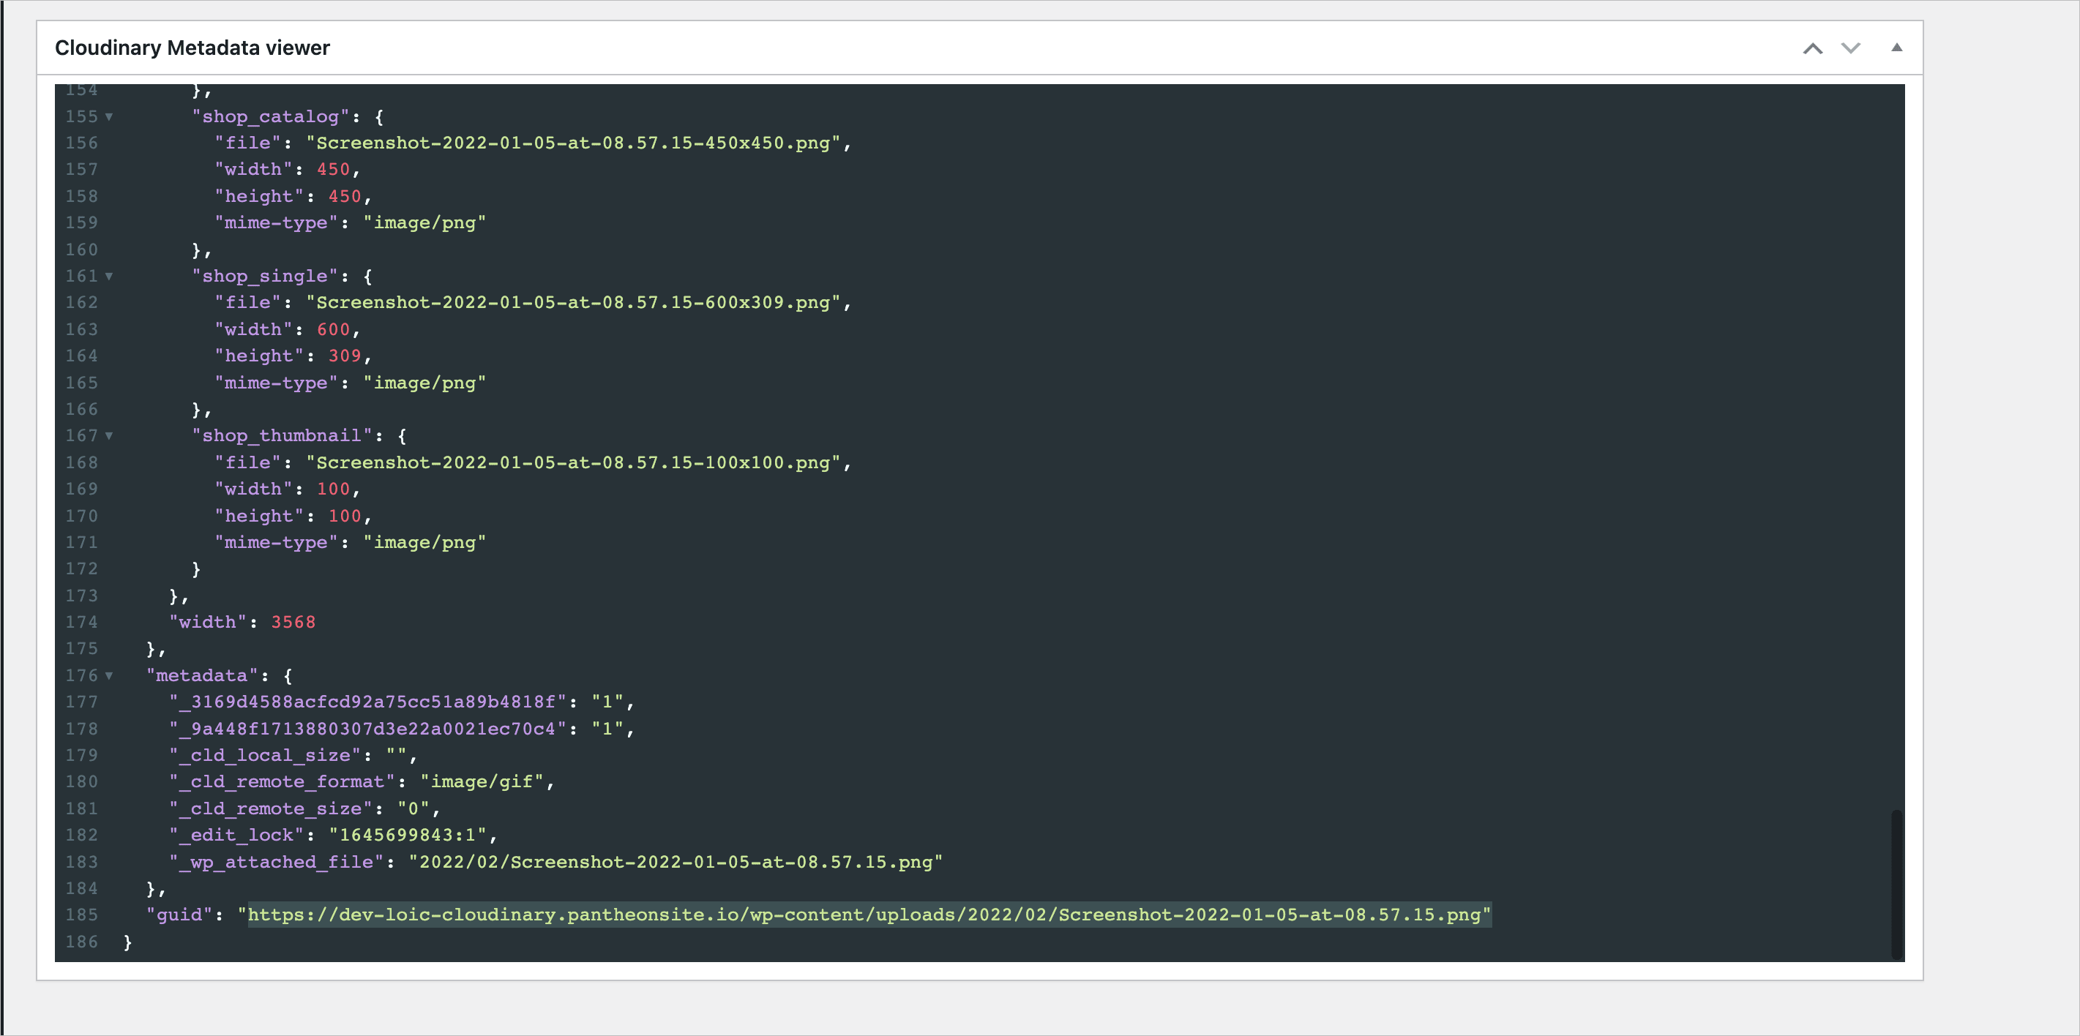This screenshot has width=2080, height=1036.
Task: Collapse the Cloudinary Metadata viewer panel
Action: coord(1897,48)
